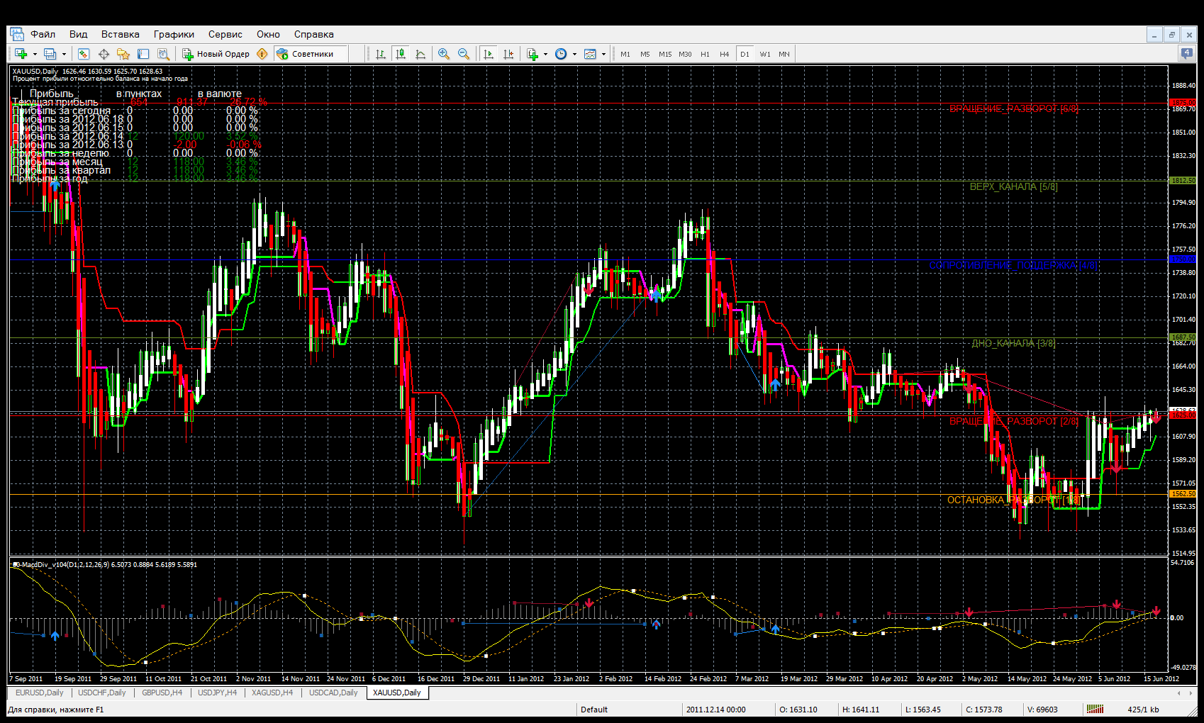The width and height of the screenshot is (1204, 723).
Task: Click the O: 1631.10 open price value
Action: 798,709
